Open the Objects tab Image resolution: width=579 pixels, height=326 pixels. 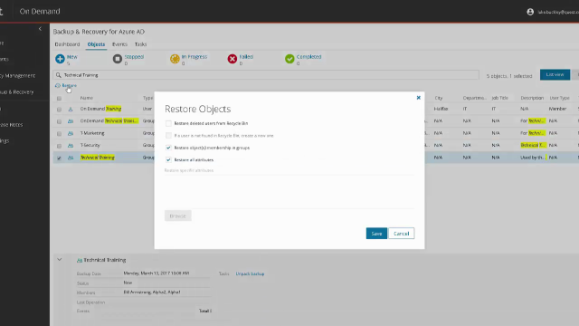point(96,44)
